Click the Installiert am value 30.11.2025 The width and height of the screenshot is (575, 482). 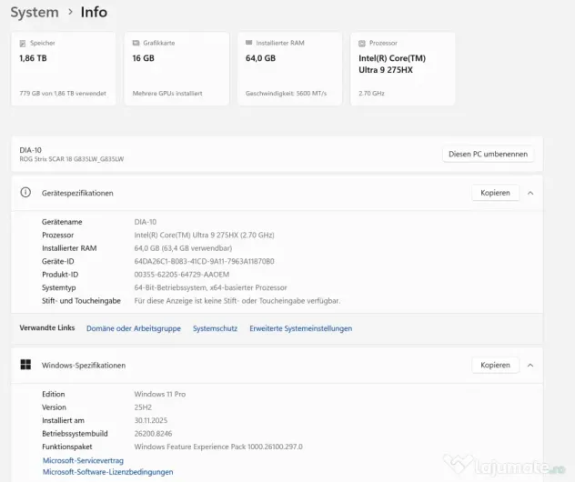coord(151,420)
